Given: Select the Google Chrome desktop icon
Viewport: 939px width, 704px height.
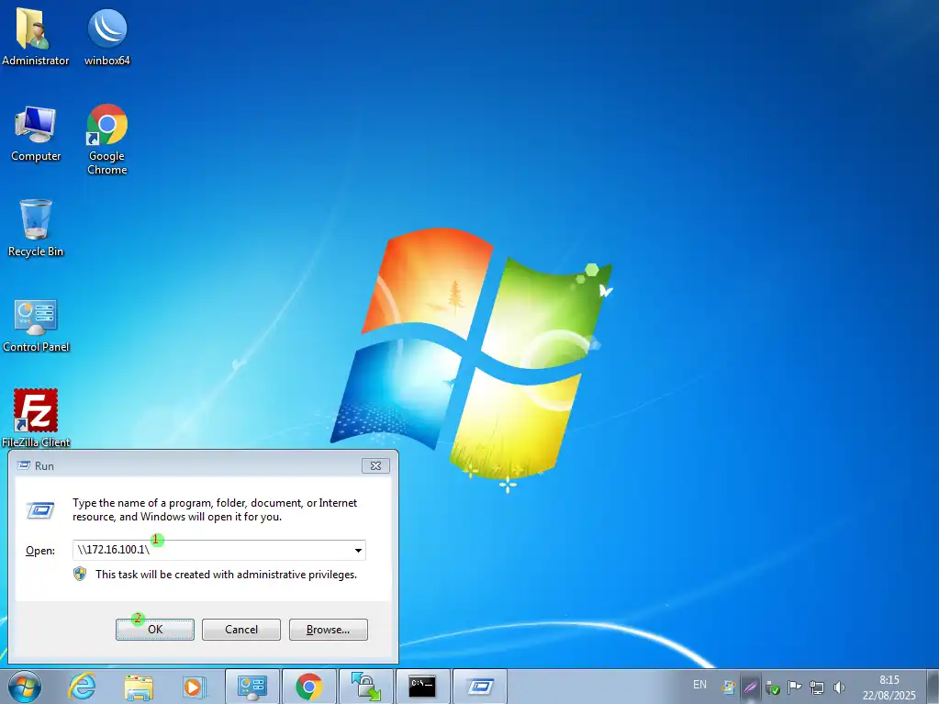Looking at the screenshot, I should tap(107, 126).
